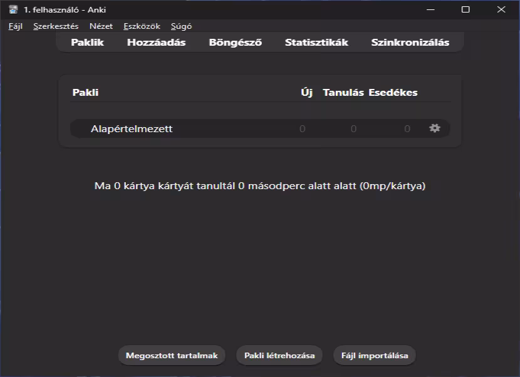Image resolution: width=520 pixels, height=377 pixels.
Task: Click the Pakli column header
Action: click(x=86, y=92)
